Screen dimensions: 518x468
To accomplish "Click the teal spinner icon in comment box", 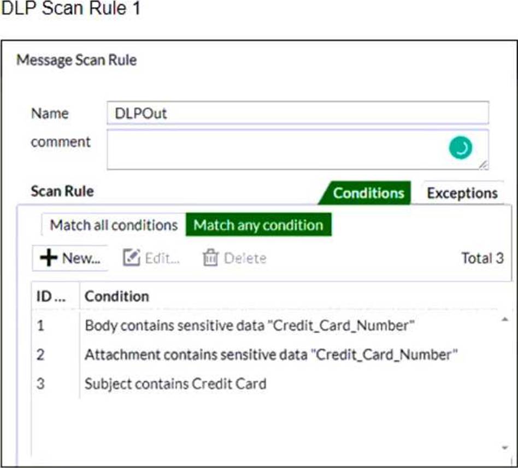I will 461,148.
